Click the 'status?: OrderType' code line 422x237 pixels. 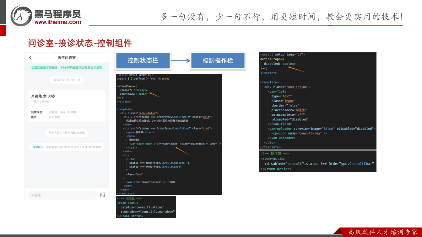134,90
